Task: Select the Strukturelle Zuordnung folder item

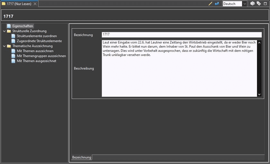Action: pos(29,31)
